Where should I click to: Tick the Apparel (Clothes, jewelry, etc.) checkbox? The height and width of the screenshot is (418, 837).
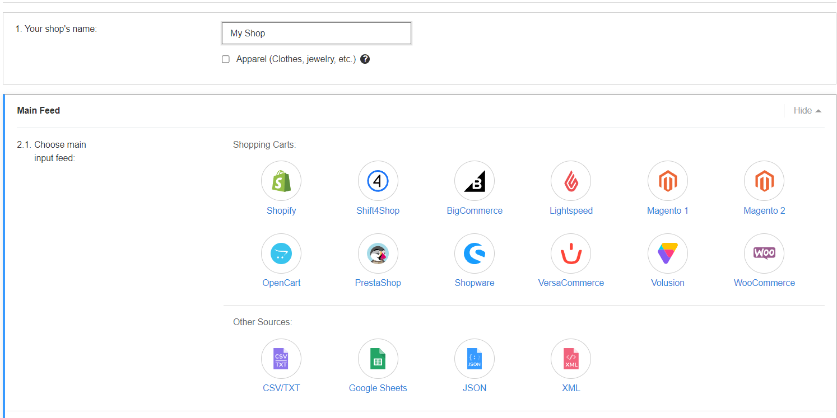click(x=226, y=59)
